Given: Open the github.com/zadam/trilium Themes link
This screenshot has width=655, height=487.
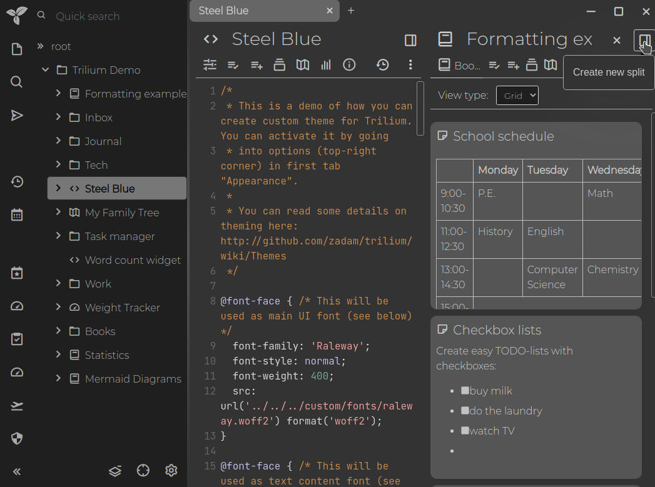Looking at the screenshot, I should point(316,241).
